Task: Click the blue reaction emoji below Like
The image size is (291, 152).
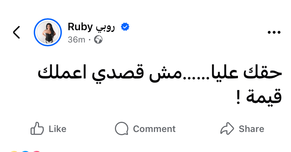Action: (x=25, y=151)
